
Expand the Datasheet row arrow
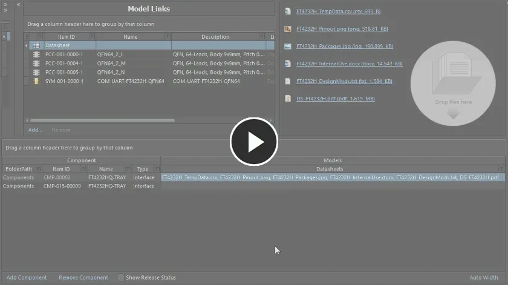tap(26, 45)
